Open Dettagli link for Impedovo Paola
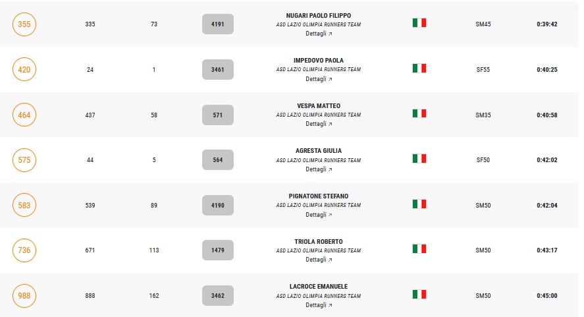This screenshot has height=317, width=584. [x=319, y=79]
